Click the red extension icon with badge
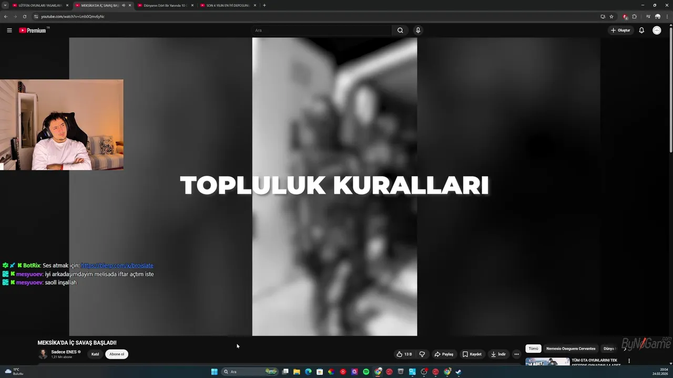 coord(625,16)
